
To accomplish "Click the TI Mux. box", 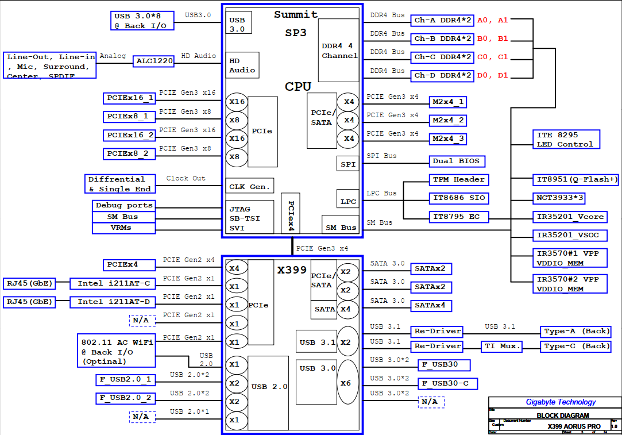I will click(x=501, y=347).
